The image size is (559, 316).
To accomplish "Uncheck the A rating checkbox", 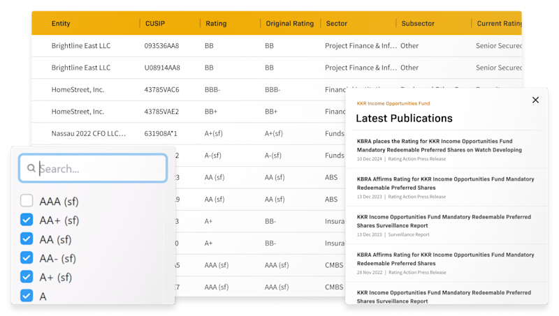I will tap(27, 295).
